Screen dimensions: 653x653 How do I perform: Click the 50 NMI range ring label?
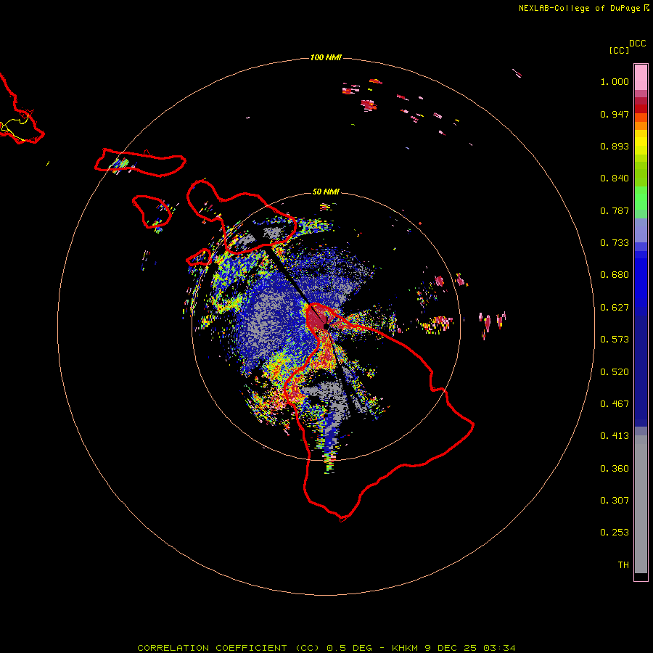[326, 192]
